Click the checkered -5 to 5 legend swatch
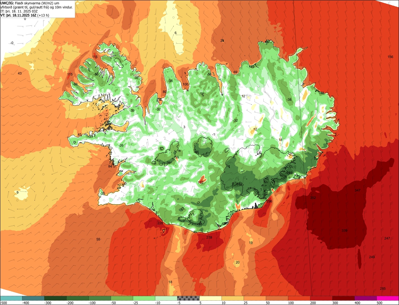The height and width of the screenshot is (305, 399). pos(188,298)
